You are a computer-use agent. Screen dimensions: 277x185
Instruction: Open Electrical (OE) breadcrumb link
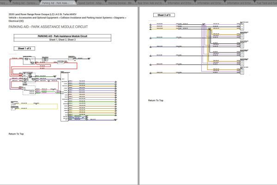pos(16,21)
